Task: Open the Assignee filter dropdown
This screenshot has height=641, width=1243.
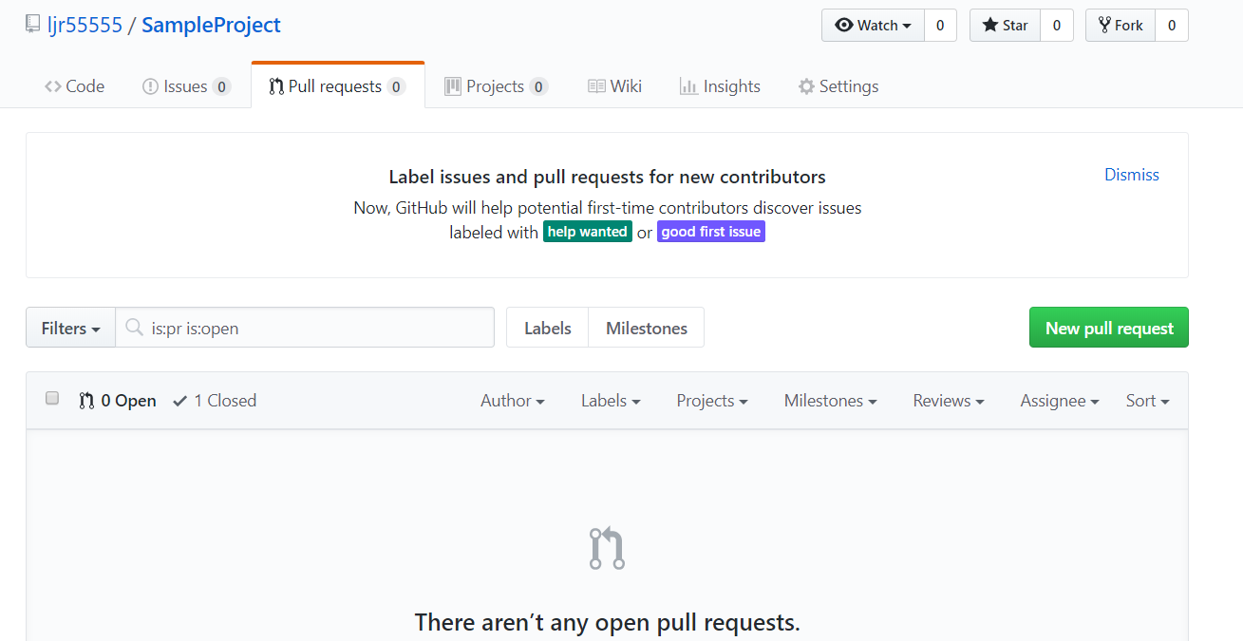Action: pos(1060,401)
